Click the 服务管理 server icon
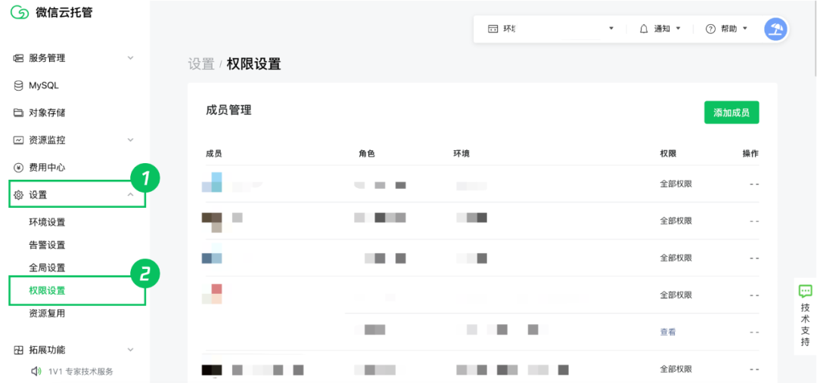Viewport: 817px width, 383px height. coord(18,57)
